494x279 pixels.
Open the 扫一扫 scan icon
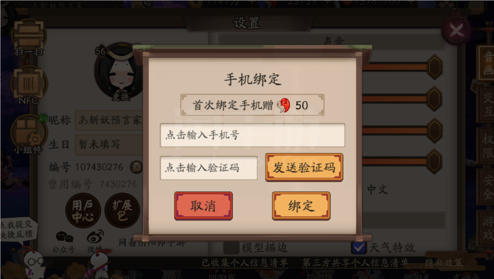(29, 37)
